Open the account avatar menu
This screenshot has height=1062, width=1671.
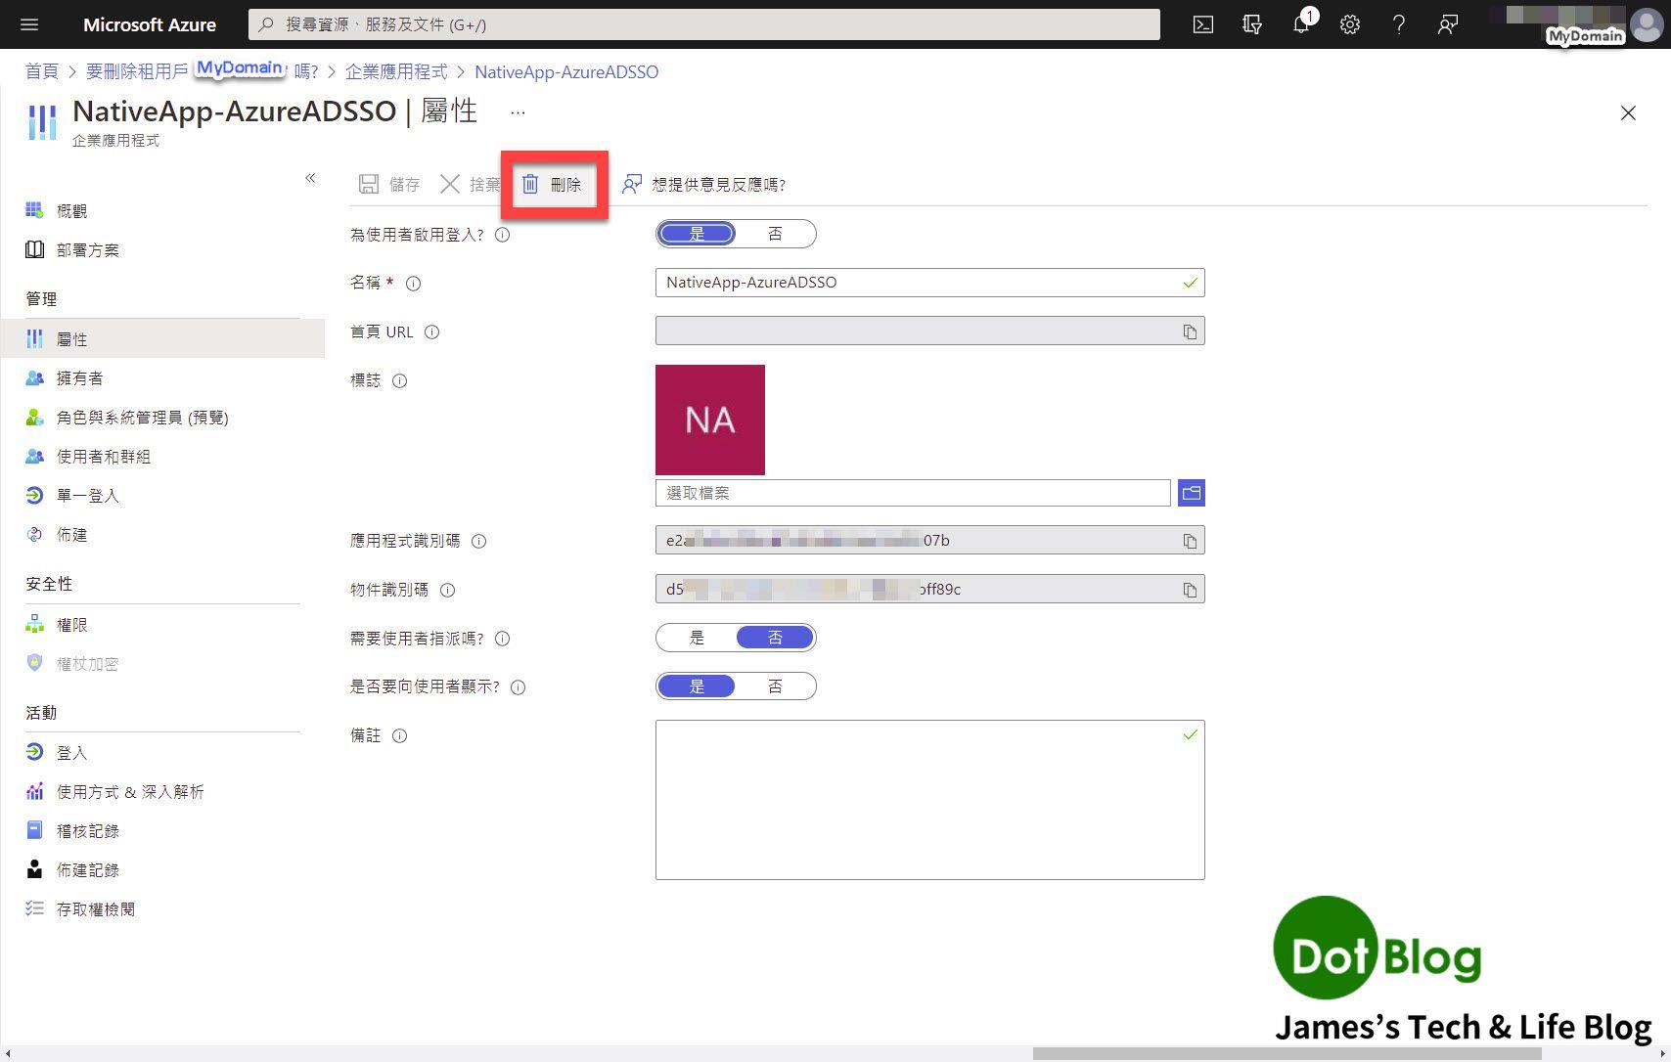click(1647, 24)
